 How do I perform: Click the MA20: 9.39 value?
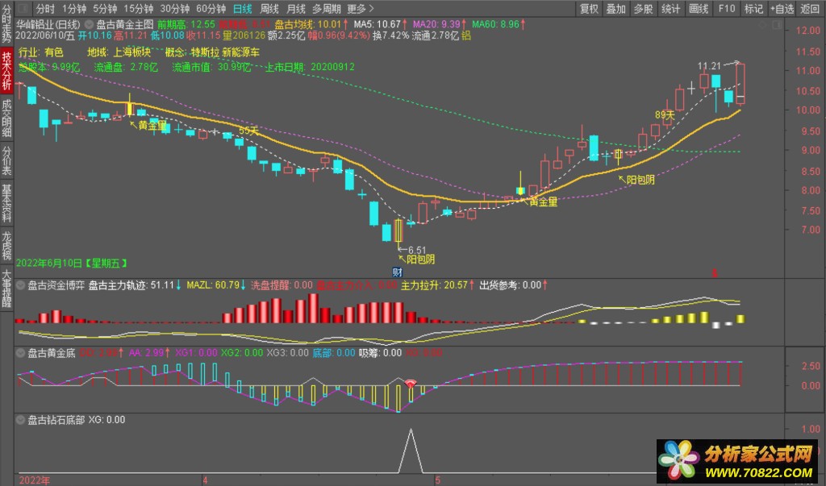coord(436,24)
